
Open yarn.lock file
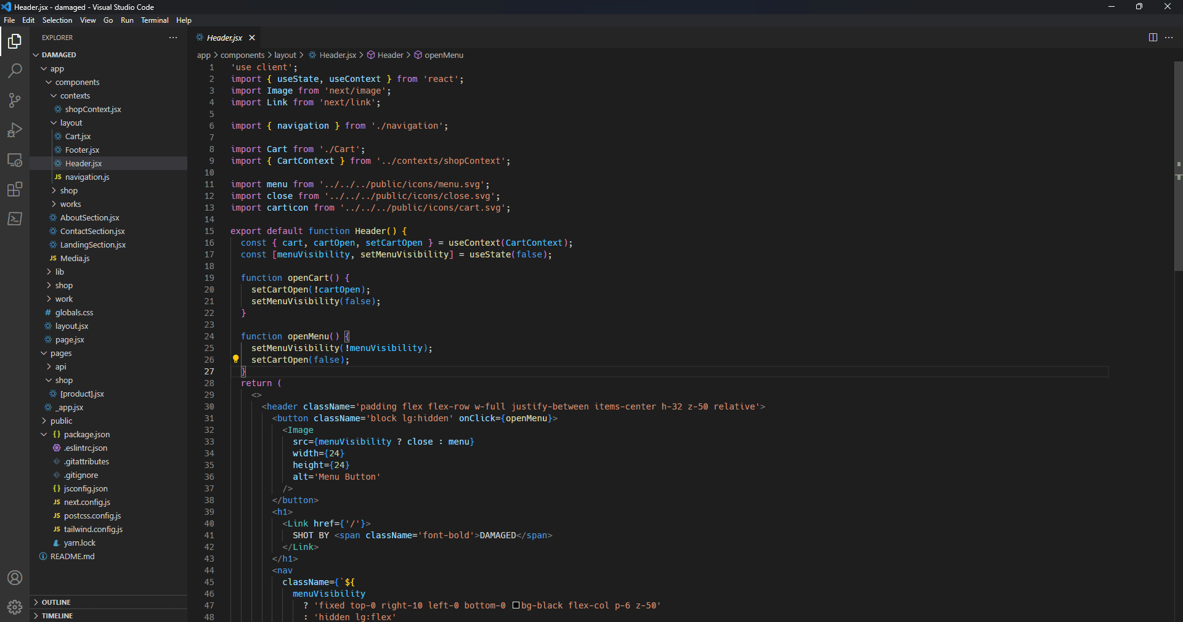[x=108, y=543]
